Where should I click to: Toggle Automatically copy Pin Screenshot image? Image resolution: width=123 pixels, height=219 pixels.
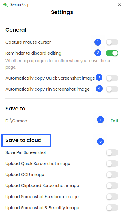click(x=112, y=89)
